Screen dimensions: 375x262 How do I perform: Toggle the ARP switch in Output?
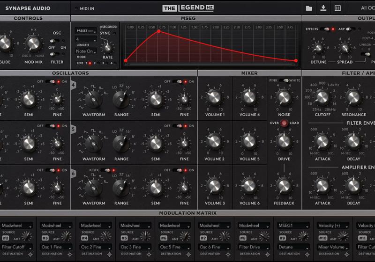coord(350,29)
